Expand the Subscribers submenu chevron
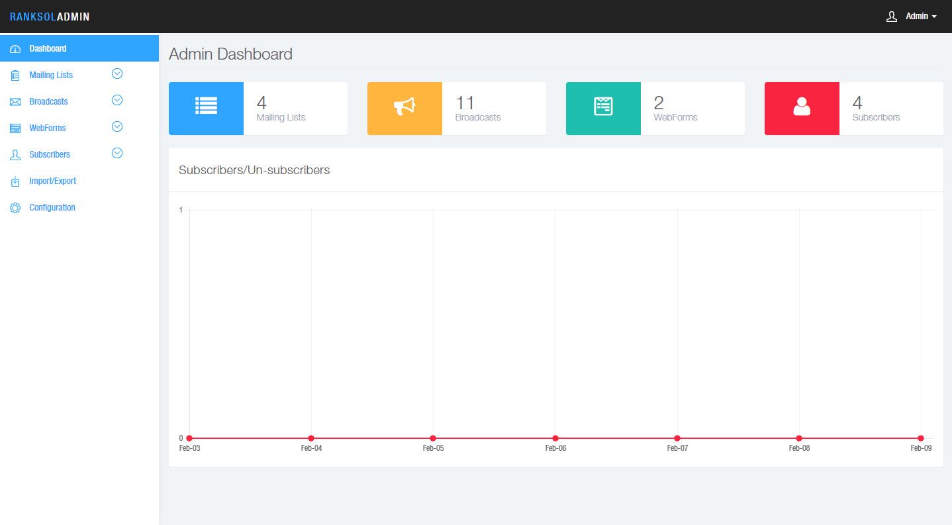 pos(117,154)
